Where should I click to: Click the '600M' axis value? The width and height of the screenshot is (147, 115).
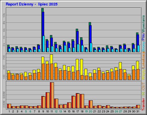click(x=4, y=95)
